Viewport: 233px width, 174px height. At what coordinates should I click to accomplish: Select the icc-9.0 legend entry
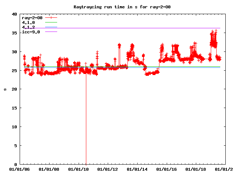coord(31,32)
